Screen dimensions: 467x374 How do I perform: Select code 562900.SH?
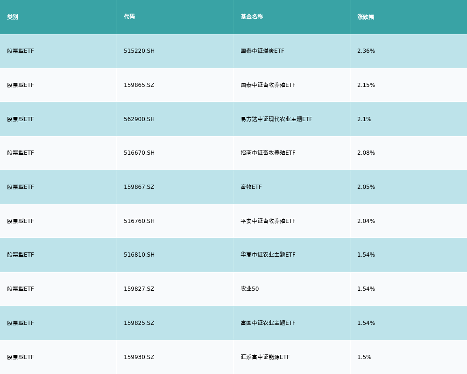[139, 119]
